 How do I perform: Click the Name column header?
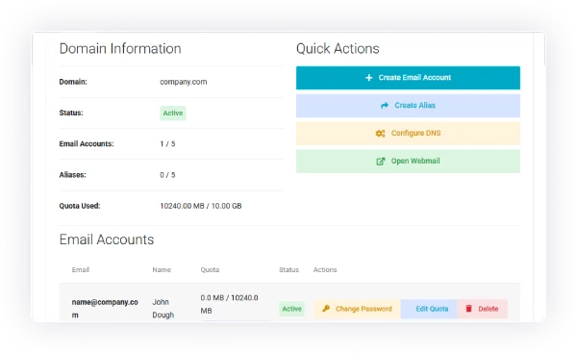tap(162, 270)
